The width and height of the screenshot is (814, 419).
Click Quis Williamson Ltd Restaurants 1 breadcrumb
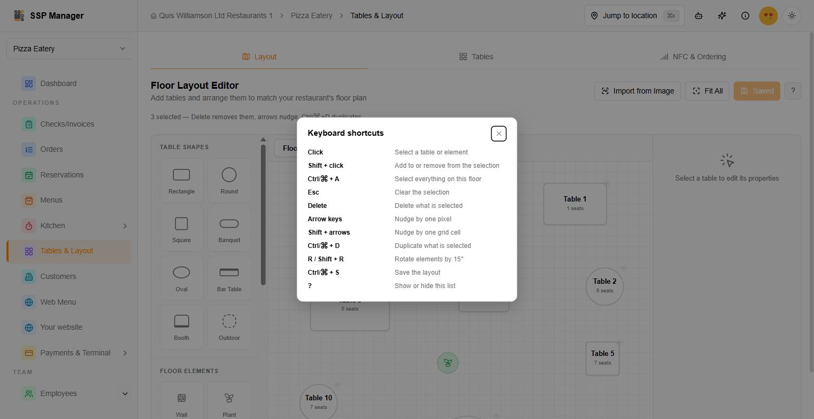coord(212,15)
